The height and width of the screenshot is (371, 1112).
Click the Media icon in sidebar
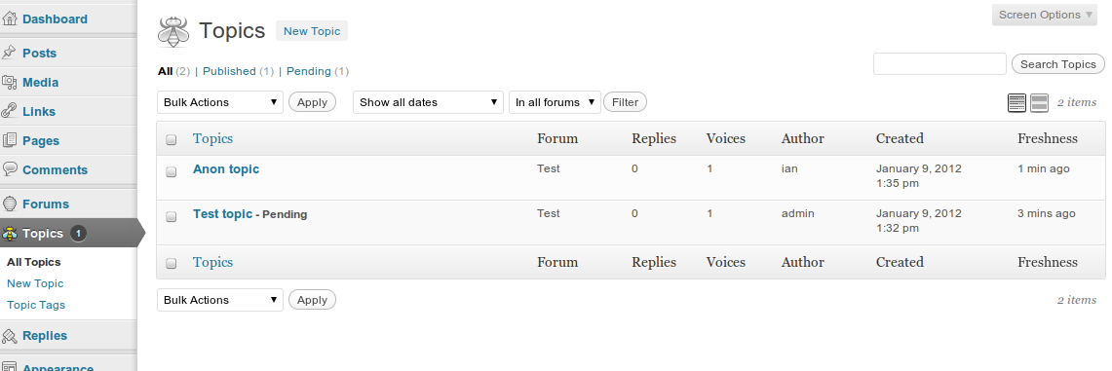pyautogui.click(x=9, y=82)
